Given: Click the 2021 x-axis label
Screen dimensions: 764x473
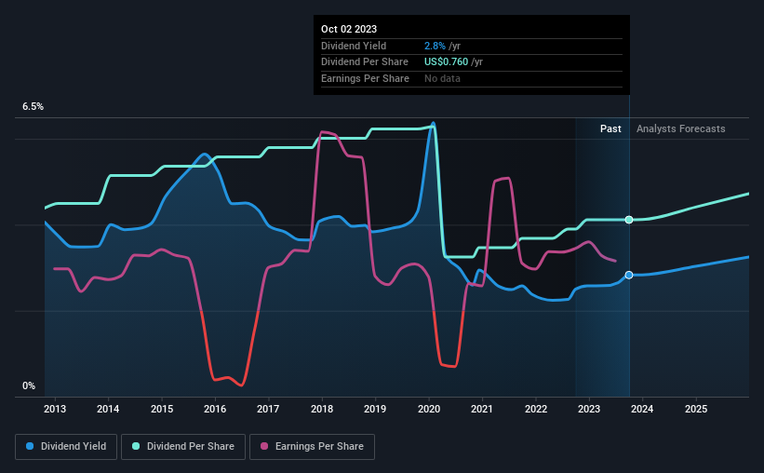Looking at the screenshot, I should pyautogui.click(x=481, y=409).
